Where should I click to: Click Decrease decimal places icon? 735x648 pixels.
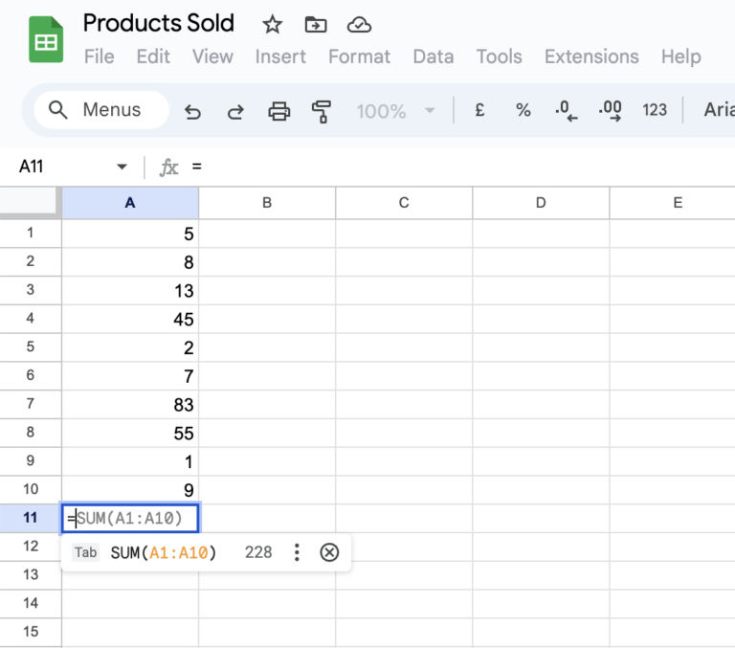567,111
